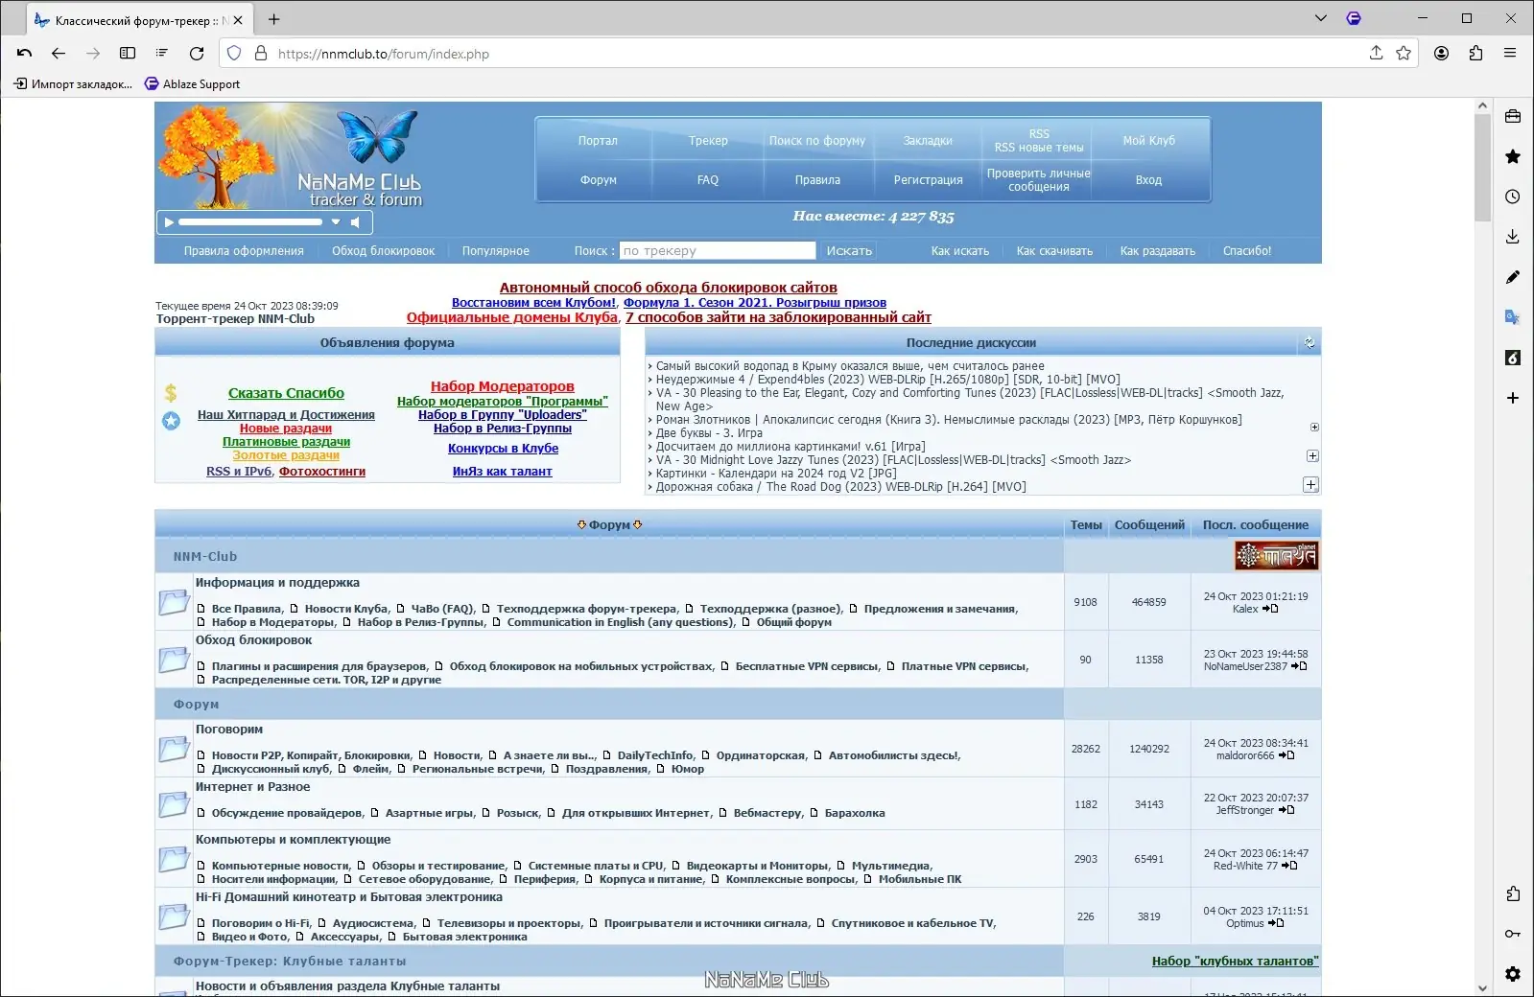Screen dimensions: 1534x997
Task: Open Поиск по форуму menu item
Action: point(817,141)
